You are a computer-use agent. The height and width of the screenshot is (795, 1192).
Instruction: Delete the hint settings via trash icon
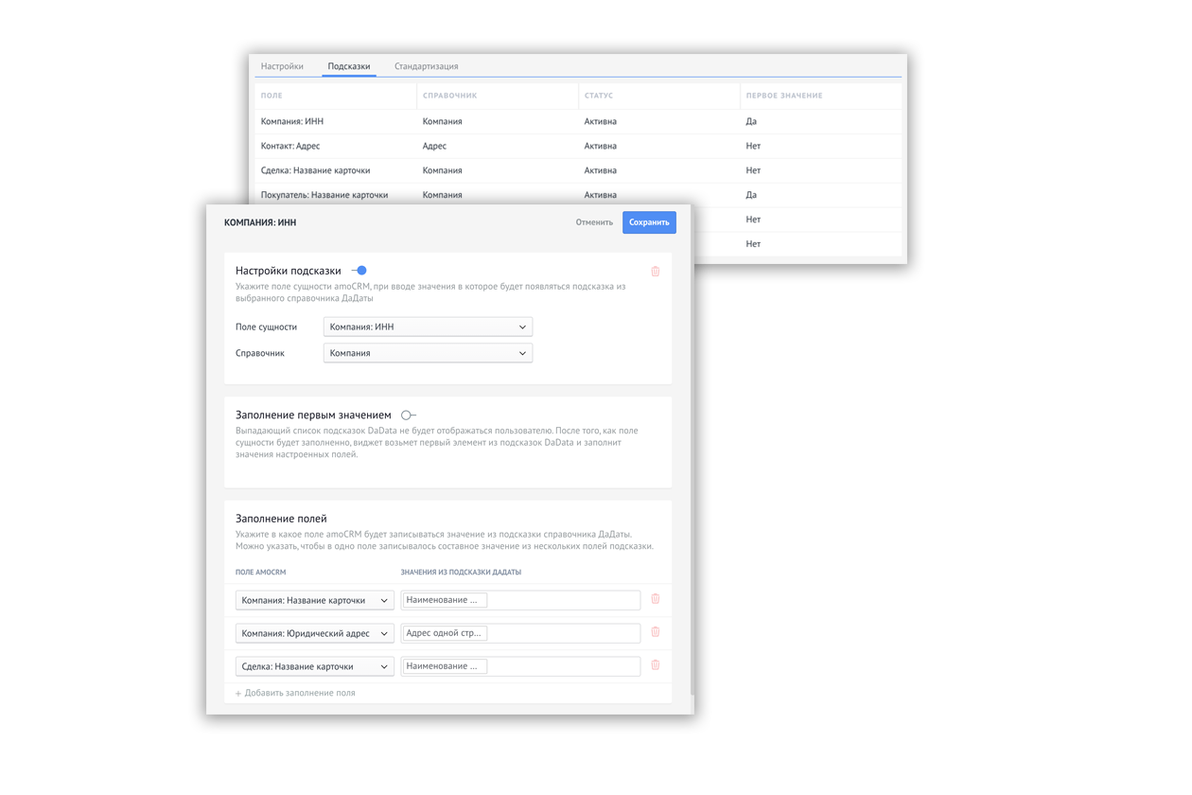coord(655,272)
